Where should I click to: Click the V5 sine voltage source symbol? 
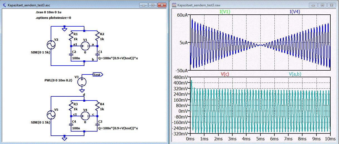[x=51, y=114]
